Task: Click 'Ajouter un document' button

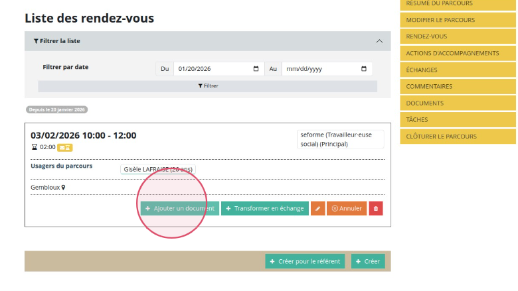Action: 179,209
